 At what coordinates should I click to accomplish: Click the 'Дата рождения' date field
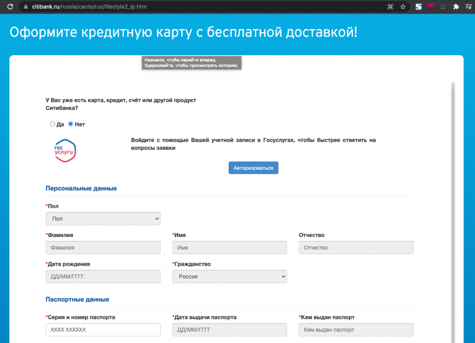click(x=103, y=276)
